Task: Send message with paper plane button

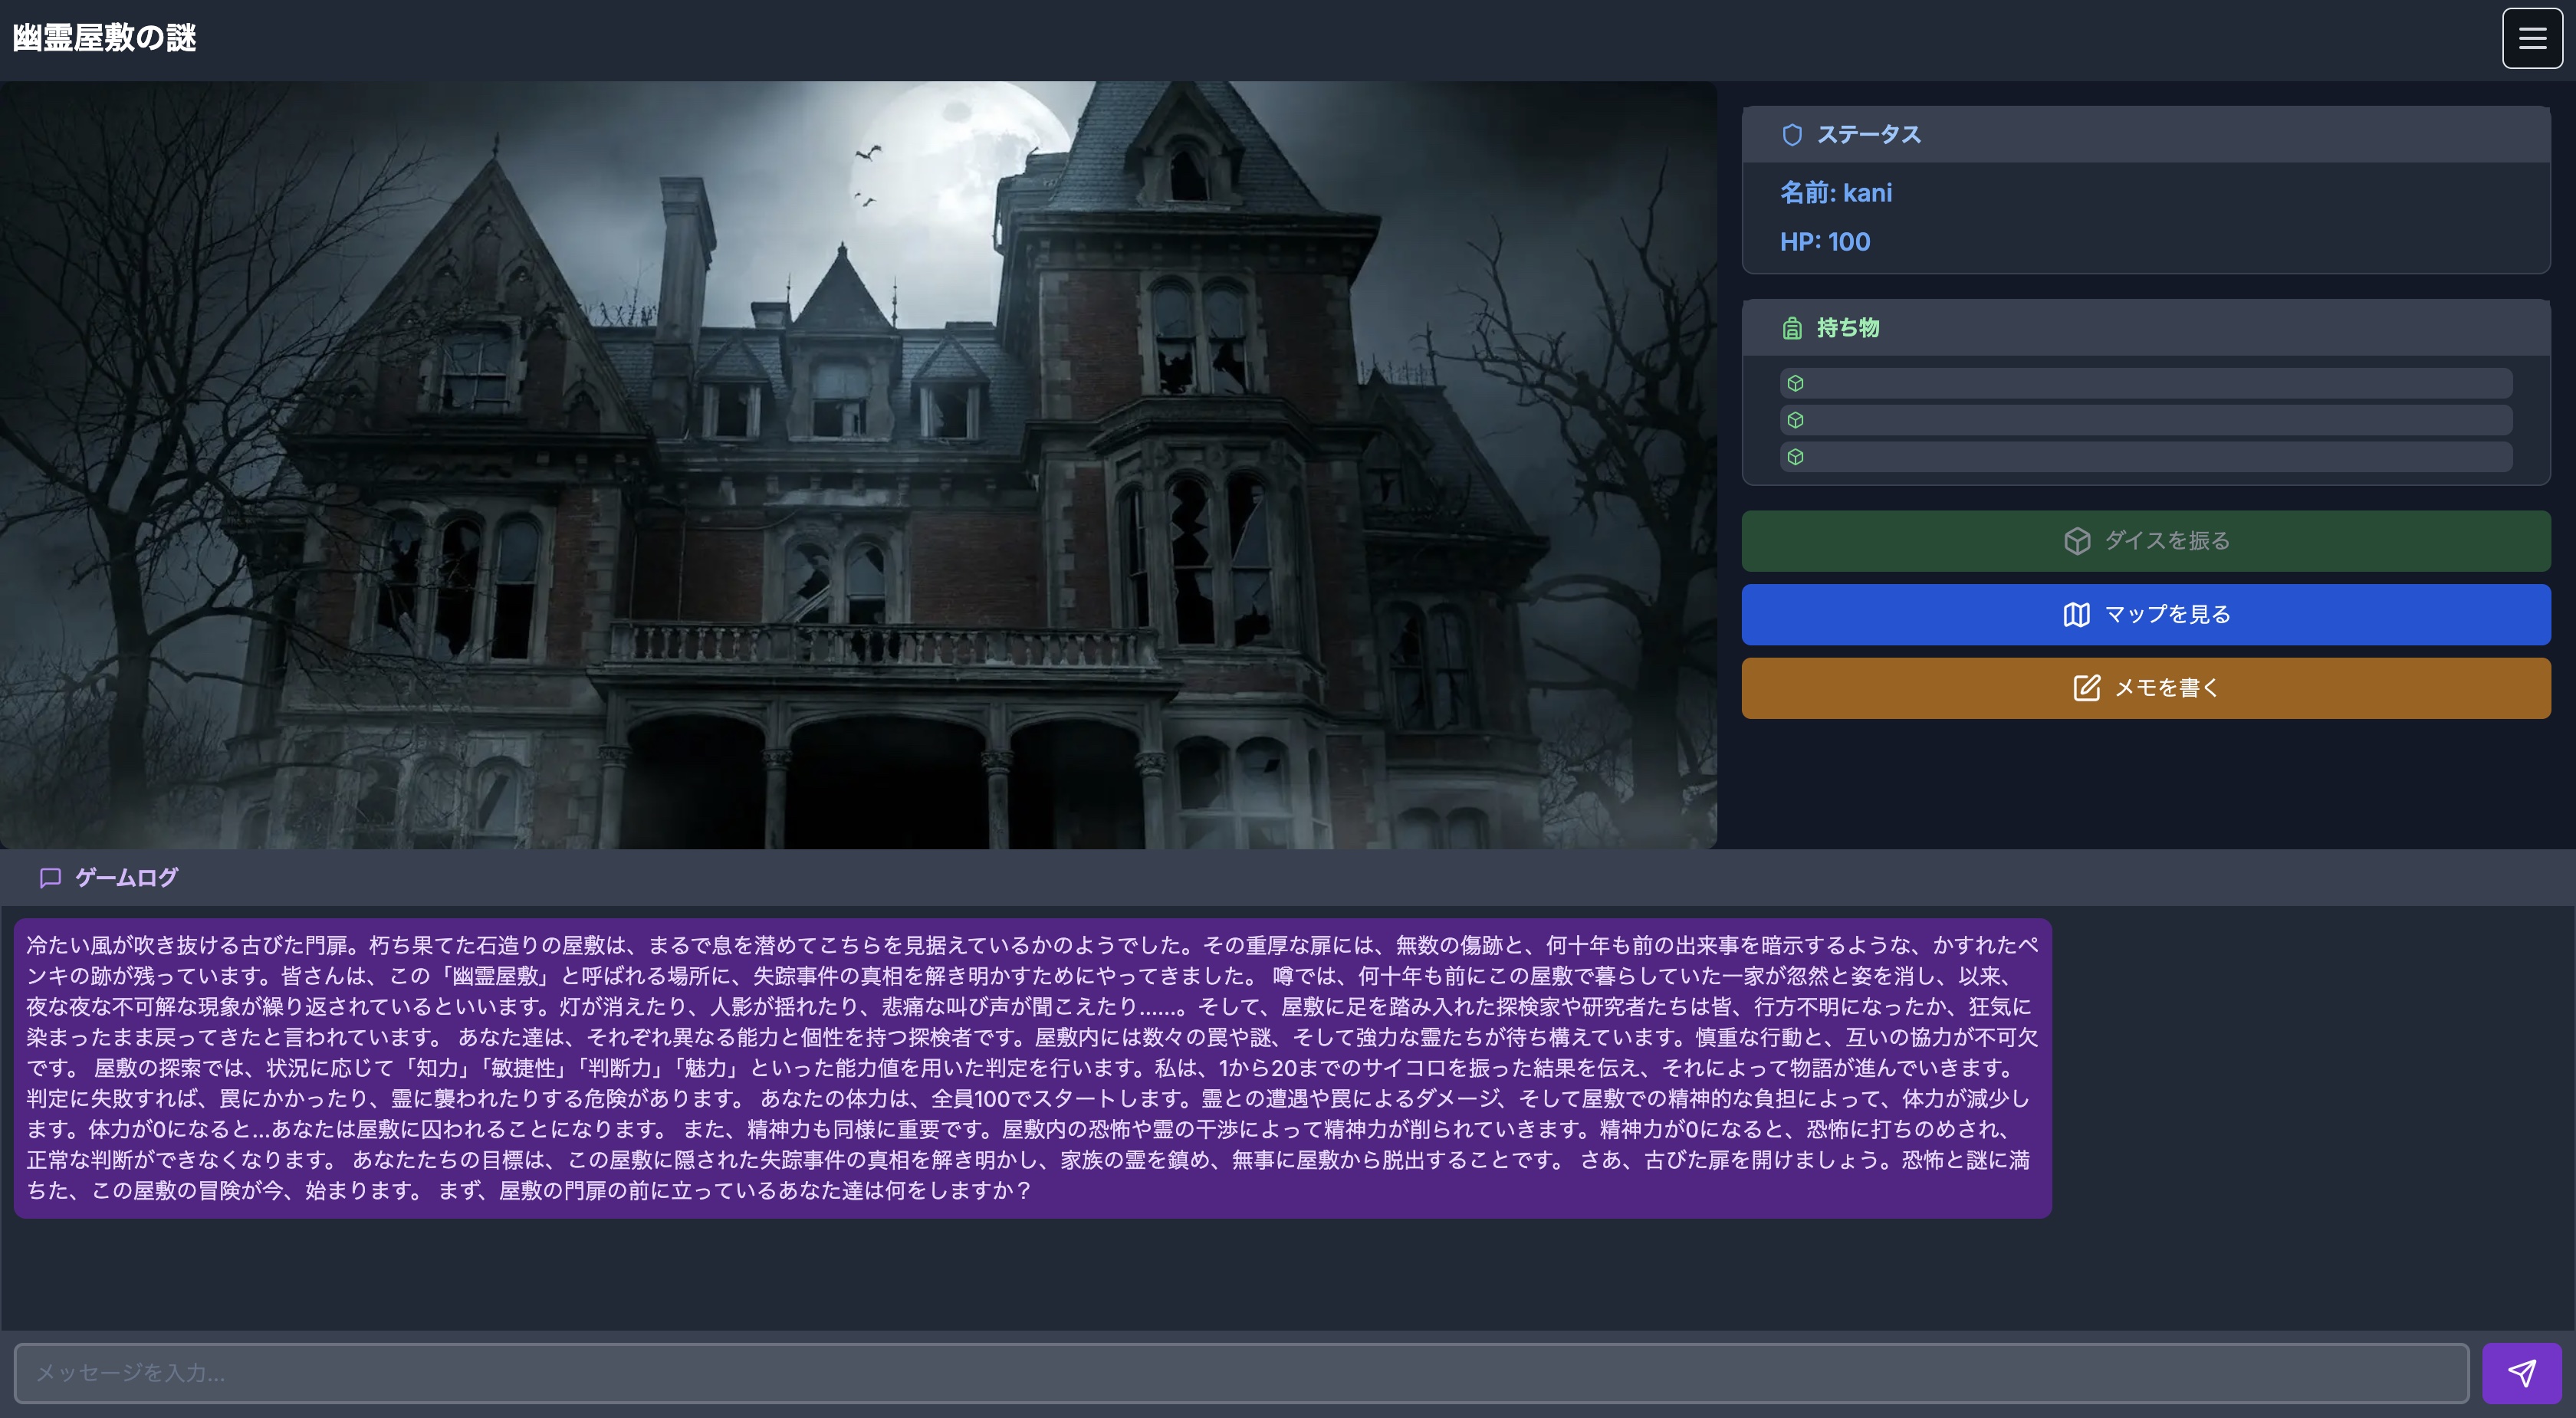Action: pos(2521,1373)
